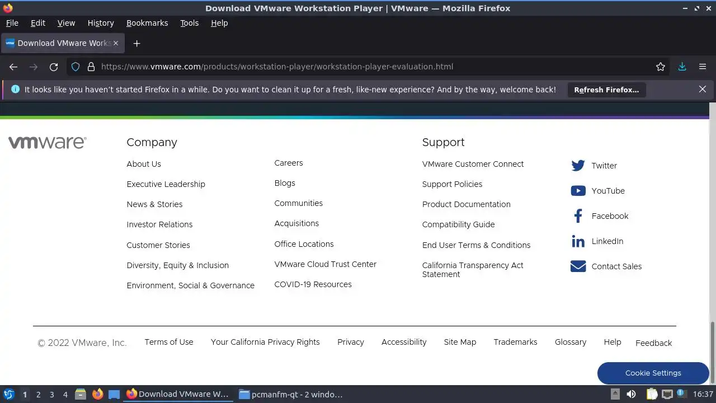The height and width of the screenshot is (403, 716).
Task: Open Your California Privacy Rights link
Action: (265, 342)
